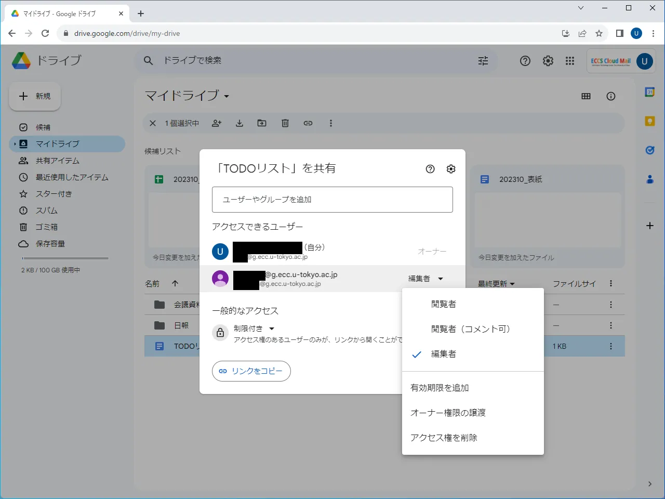
Task: Click the download icon in selection toolbar
Action: pyautogui.click(x=240, y=123)
